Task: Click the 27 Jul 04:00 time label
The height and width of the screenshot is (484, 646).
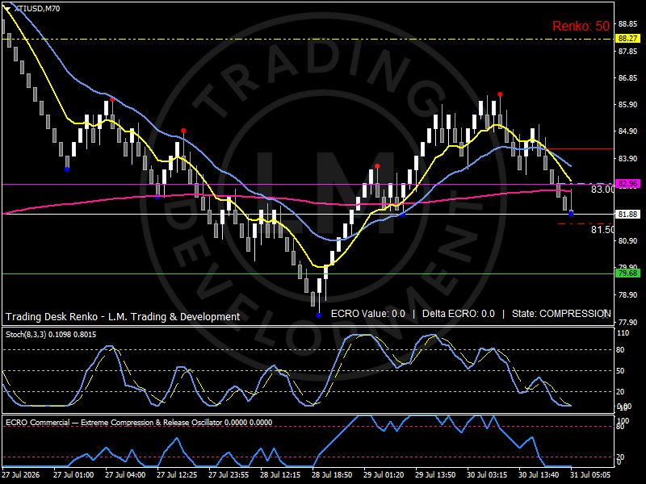Action: pyautogui.click(x=125, y=474)
